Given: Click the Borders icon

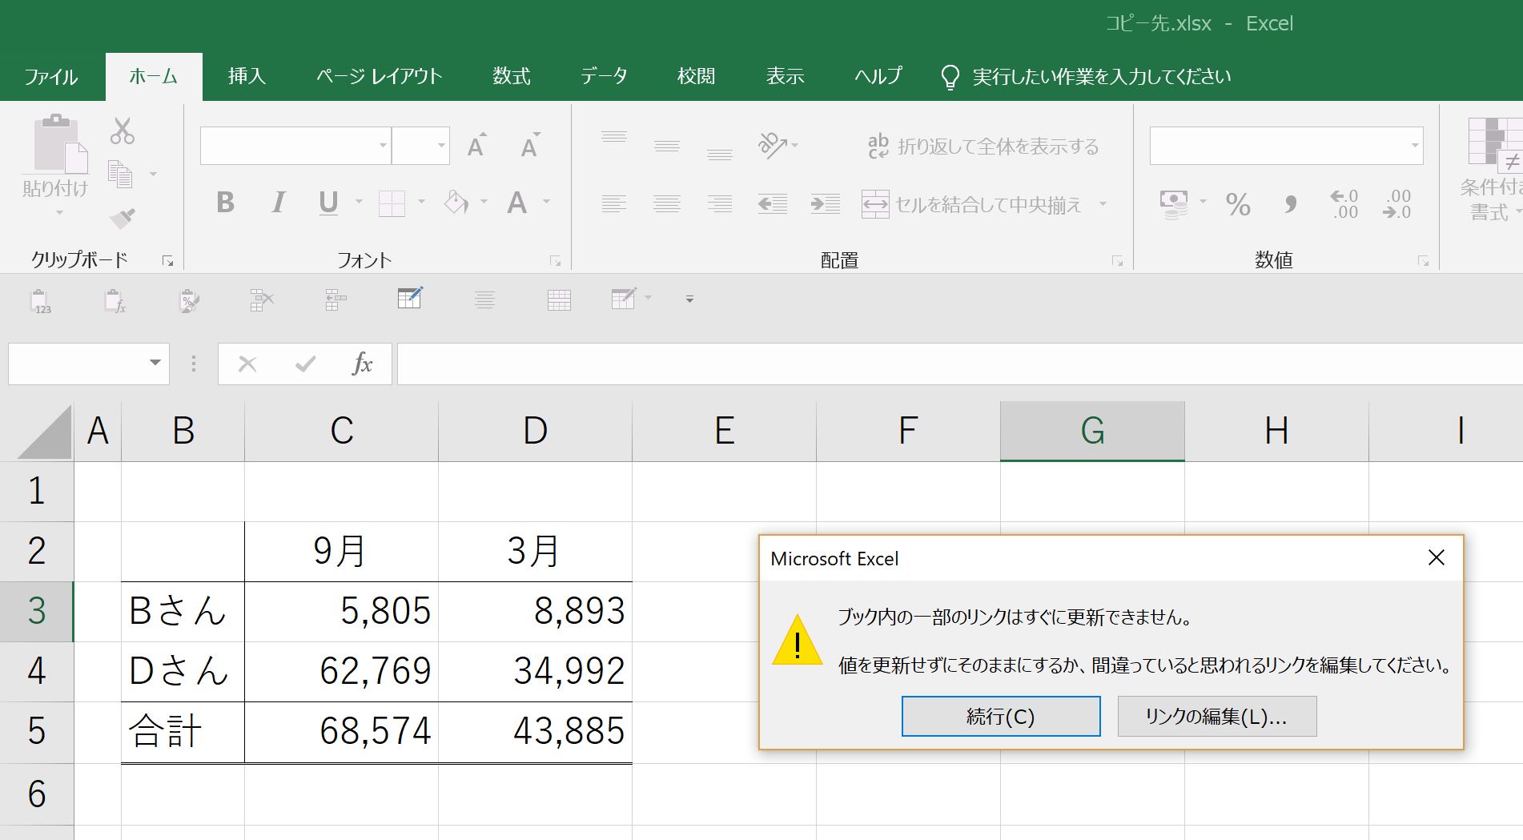Looking at the screenshot, I should [392, 203].
